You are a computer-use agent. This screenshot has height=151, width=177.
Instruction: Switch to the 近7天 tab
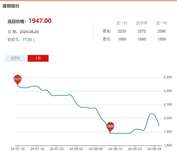(x=16, y=58)
